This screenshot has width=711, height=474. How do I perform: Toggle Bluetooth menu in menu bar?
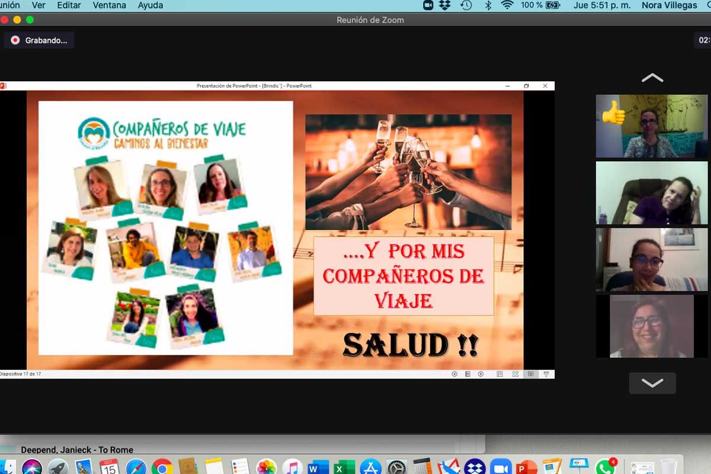pos(488,5)
